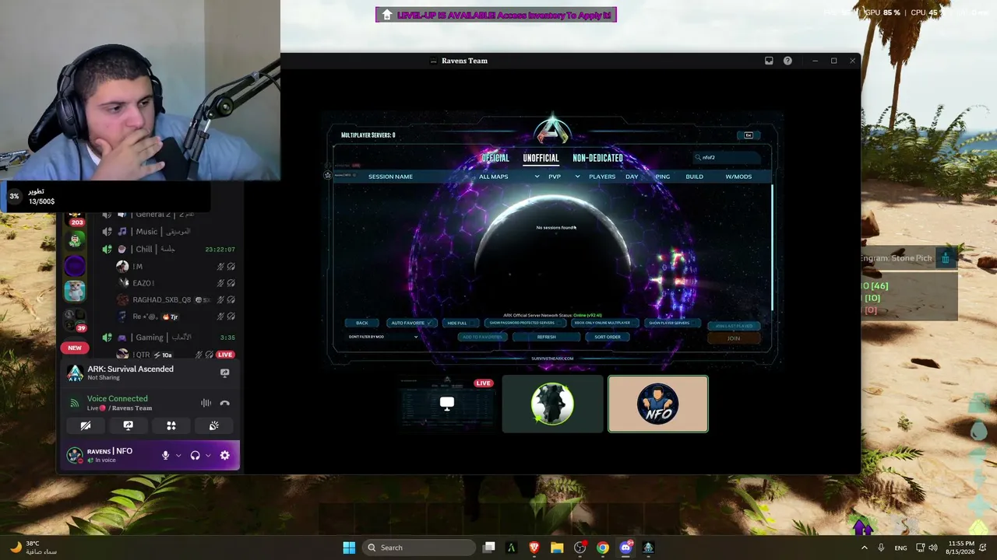Image resolution: width=997 pixels, height=560 pixels.
Task: Switch to UNOFFICIAL servers tab
Action: [x=541, y=158]
